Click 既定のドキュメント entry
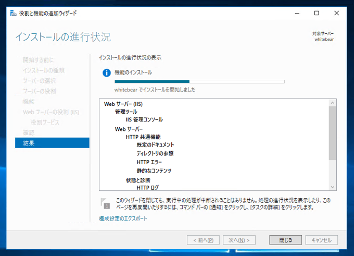This screenshot has width=354, height=256. click(155, 144)
